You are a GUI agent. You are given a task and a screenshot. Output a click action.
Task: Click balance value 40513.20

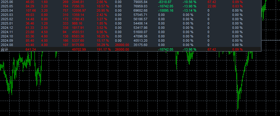141,41
